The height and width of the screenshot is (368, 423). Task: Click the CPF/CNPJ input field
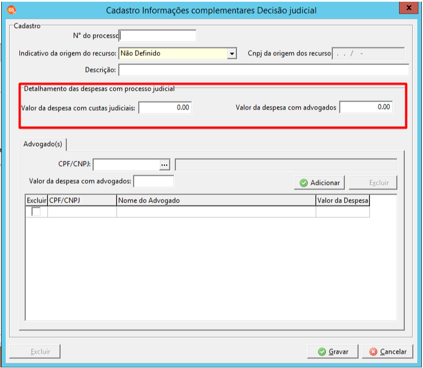(x=126, y=164)
